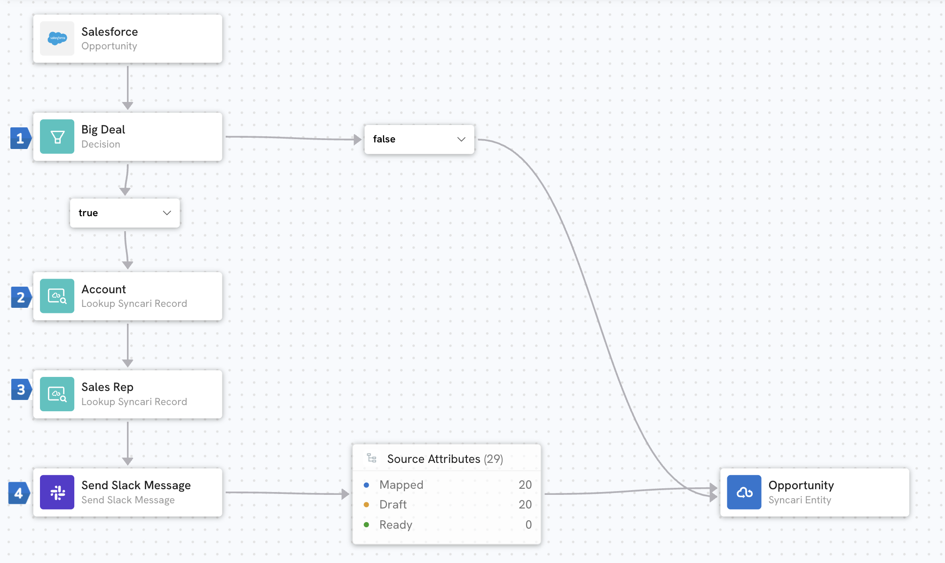Open the true branch dropdown

click(125, 213)
